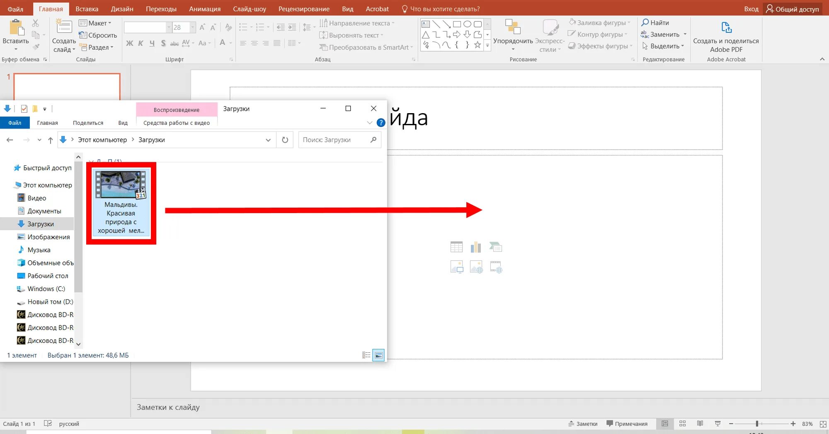The height and width of the screenshot is (434, 829).
Task: Decrease the list indent level
Action: (281, 27)
